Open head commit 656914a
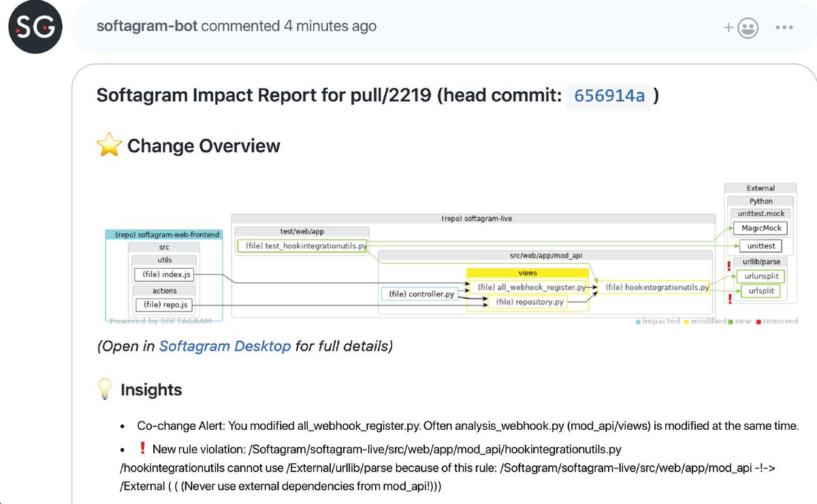Screen dimensions: 817x504 (x=609, y=95)
